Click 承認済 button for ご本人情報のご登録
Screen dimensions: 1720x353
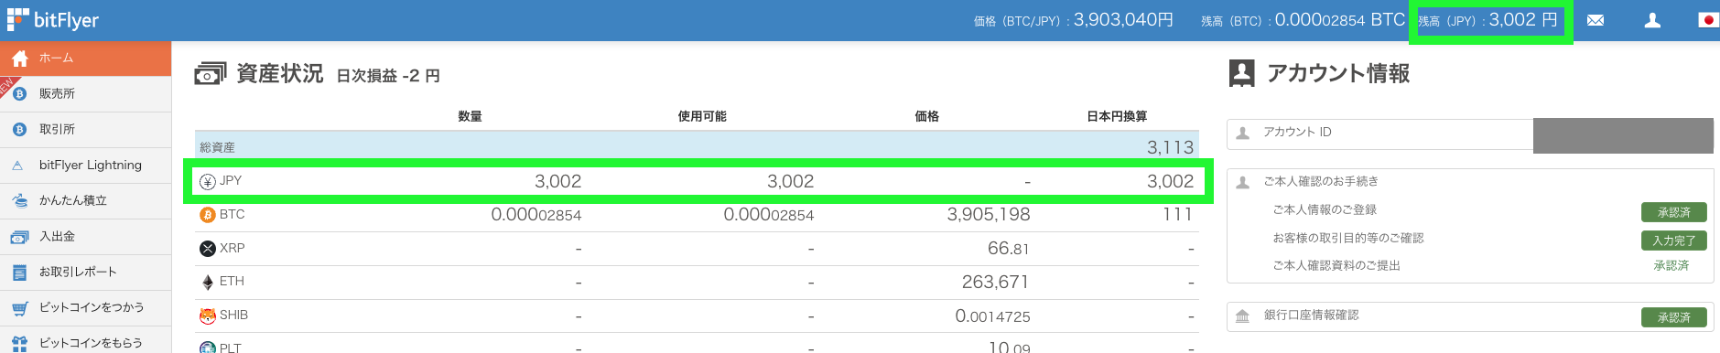point(1673,212)
